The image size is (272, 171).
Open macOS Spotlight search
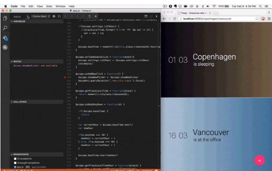tap(260, 6)
